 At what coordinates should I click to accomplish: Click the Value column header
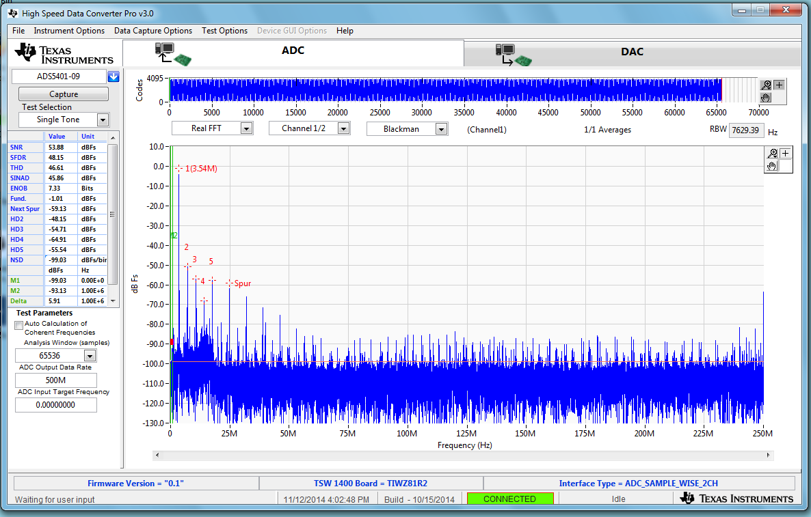(x=57, y=137)
